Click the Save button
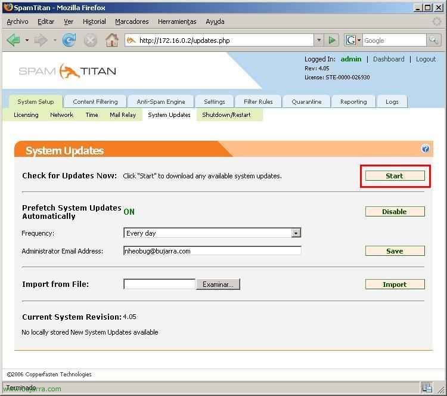The height and width of the screenshot is (396, 447). coord(395,251)
